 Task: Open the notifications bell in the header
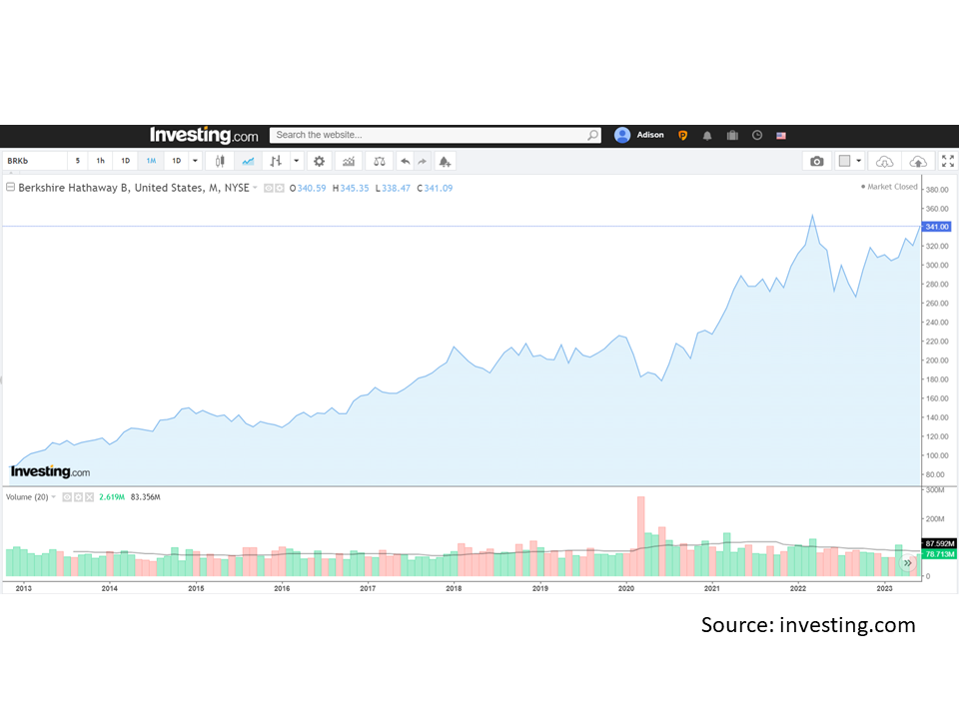pos(707,136)
